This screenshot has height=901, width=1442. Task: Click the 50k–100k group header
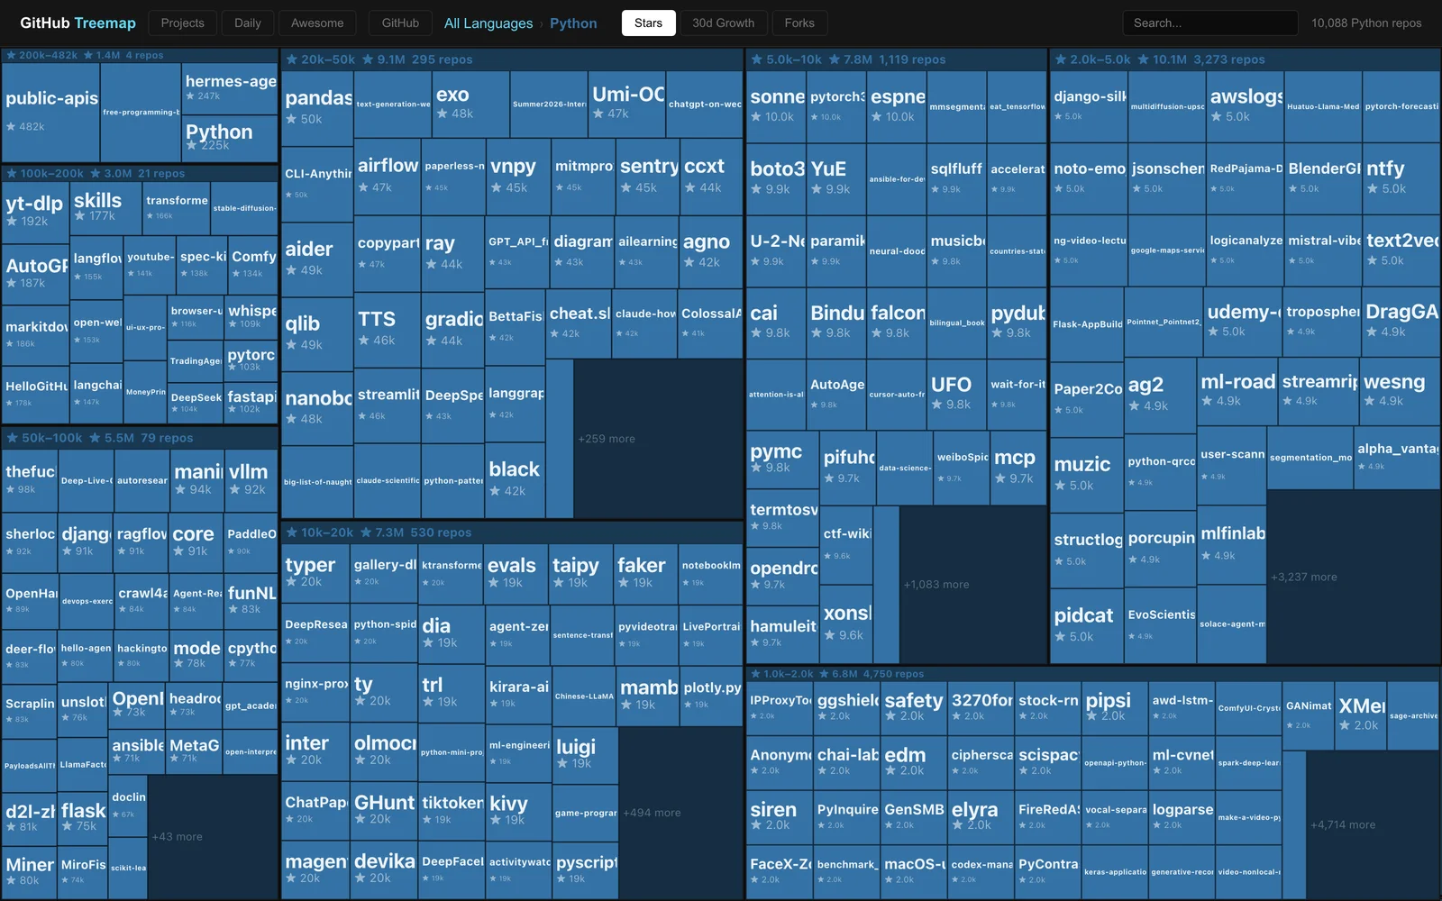(x=140, y=438)
